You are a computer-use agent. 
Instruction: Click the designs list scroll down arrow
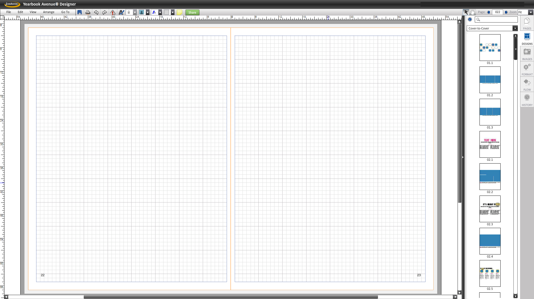pos(515,296)
